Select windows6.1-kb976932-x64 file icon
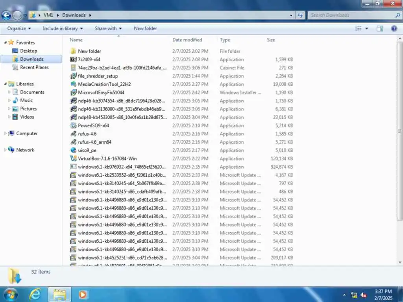This screenshot has width=403, height=302. (x=73, y=167)
